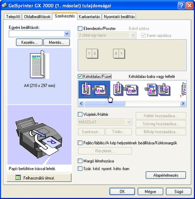The width and height of the screenshot is (195, 199).
Task: Click the Törlés... button
Action: click(x=119, y=132)
